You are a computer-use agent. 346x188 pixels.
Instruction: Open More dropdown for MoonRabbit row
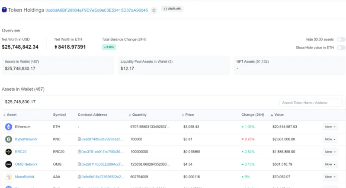pyautogui.click(x=330, y=177)
